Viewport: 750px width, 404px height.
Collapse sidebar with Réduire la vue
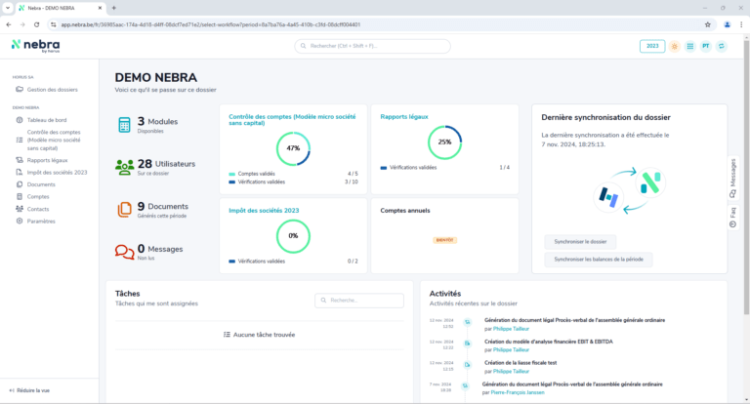click(x=29, y=390)
